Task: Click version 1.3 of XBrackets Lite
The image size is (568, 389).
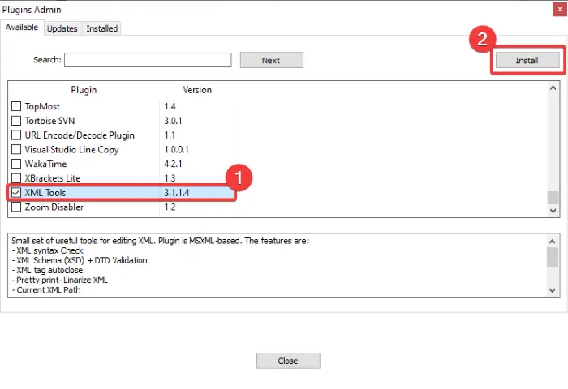Action: [170, 178]
